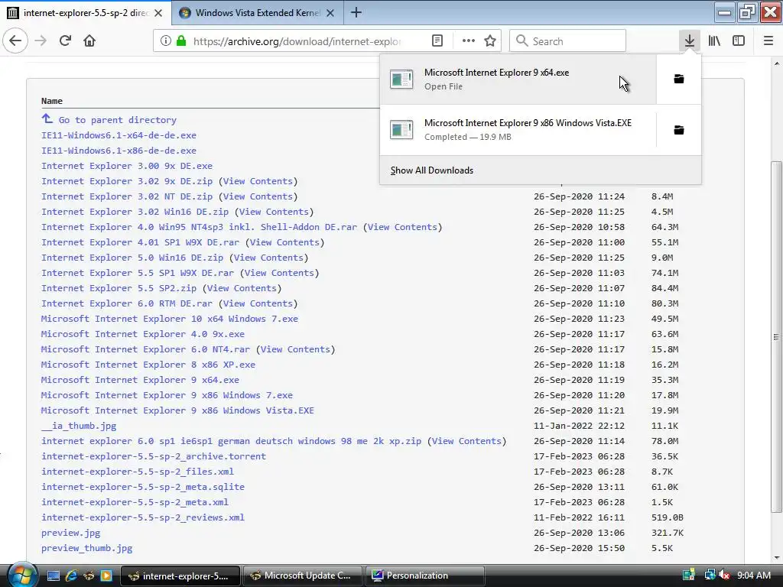Open containing folder for IE 9 x64.exe
This screenshot has width=783, height=587.
click(x=679, y=79)
